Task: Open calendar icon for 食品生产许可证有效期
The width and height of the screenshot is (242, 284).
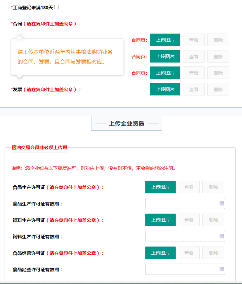Action: pyautogui.click(x=222, y=204)
